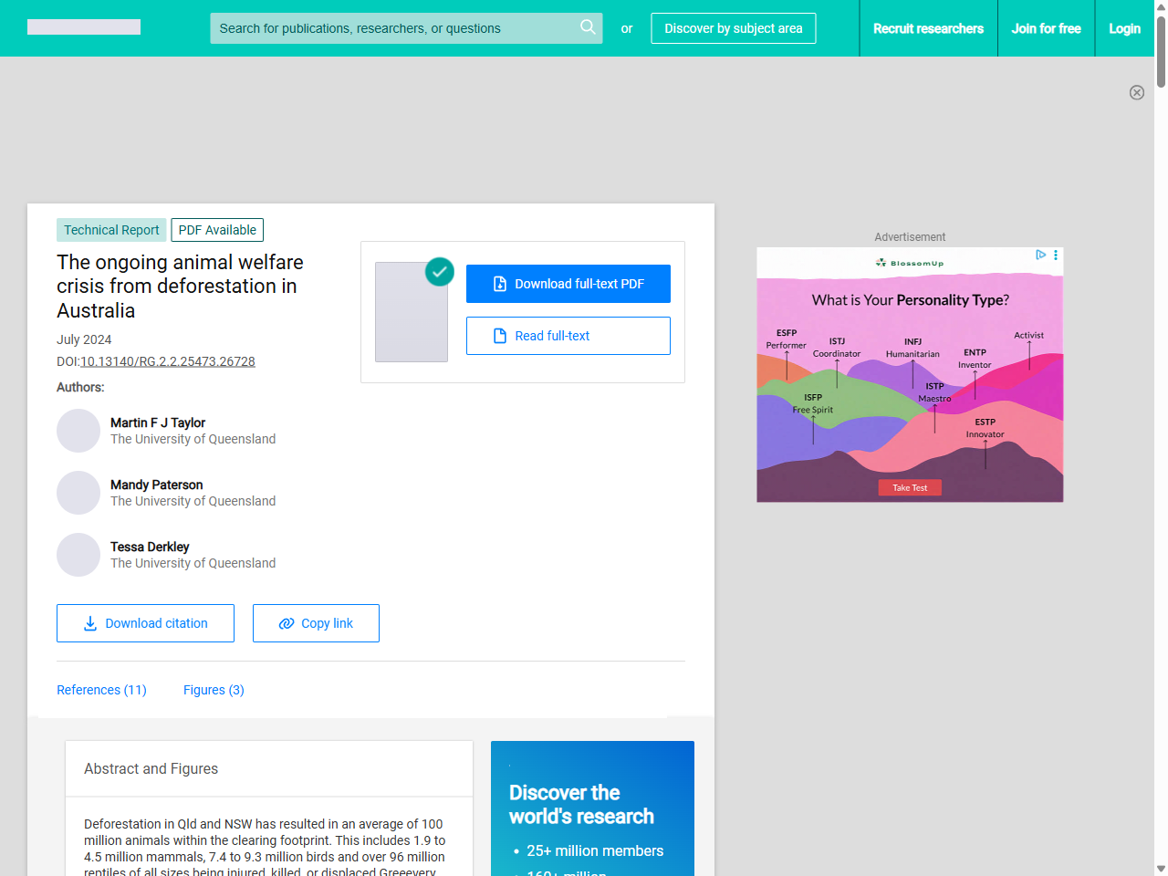Switch to the Figures (3) tab
This screenshot has width=1168, height=876.
tap(214, 690)
